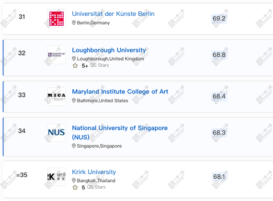The height and width of the screenshot is (201, 273).
Task: Click location pin icon beside Berlin, Germany
Action: click(x=74, y=23)
